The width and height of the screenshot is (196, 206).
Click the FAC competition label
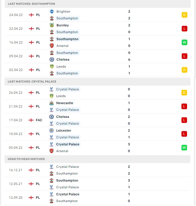coord(39,120)
